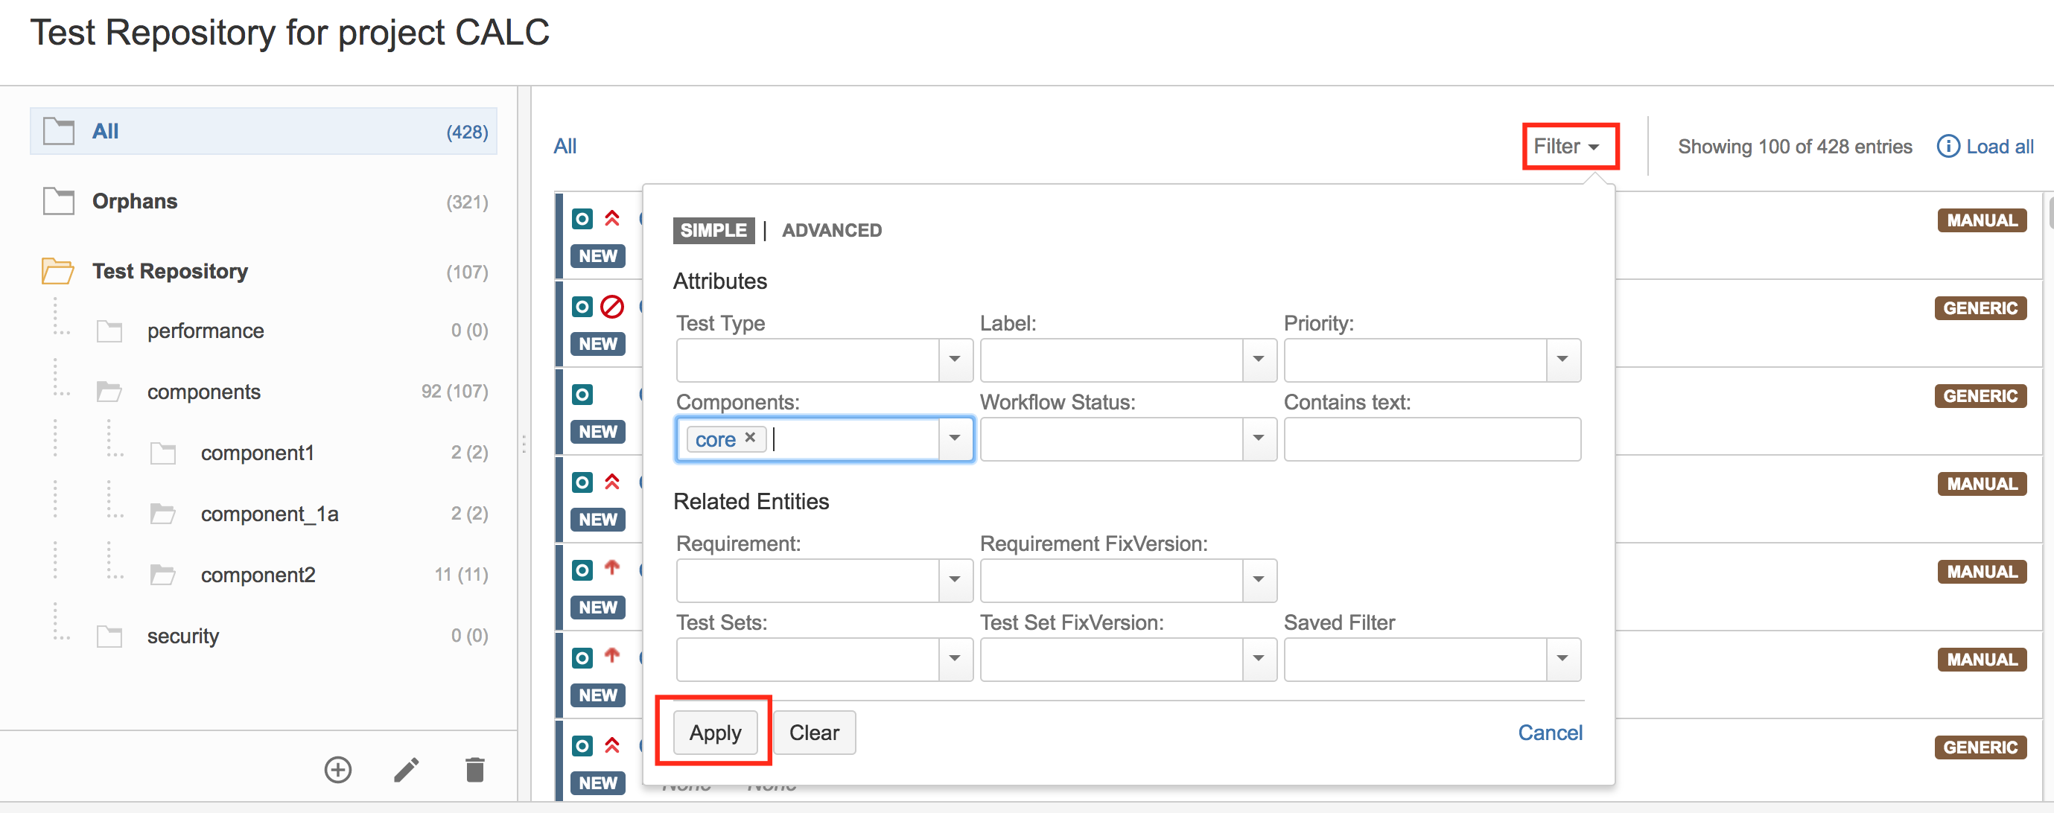Click the add folder plus icon
2054x813 pixels.
338,769
